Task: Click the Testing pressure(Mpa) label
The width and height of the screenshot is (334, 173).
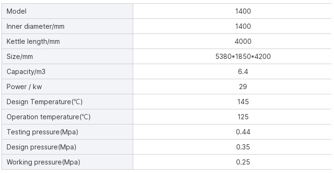Action: 42,132
